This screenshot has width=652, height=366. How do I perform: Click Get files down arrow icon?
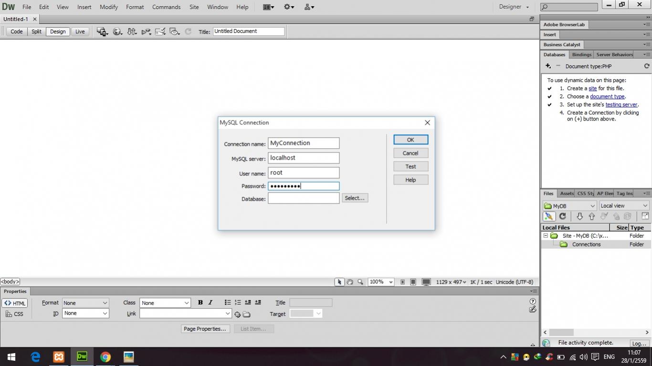[x=579, y=216]
